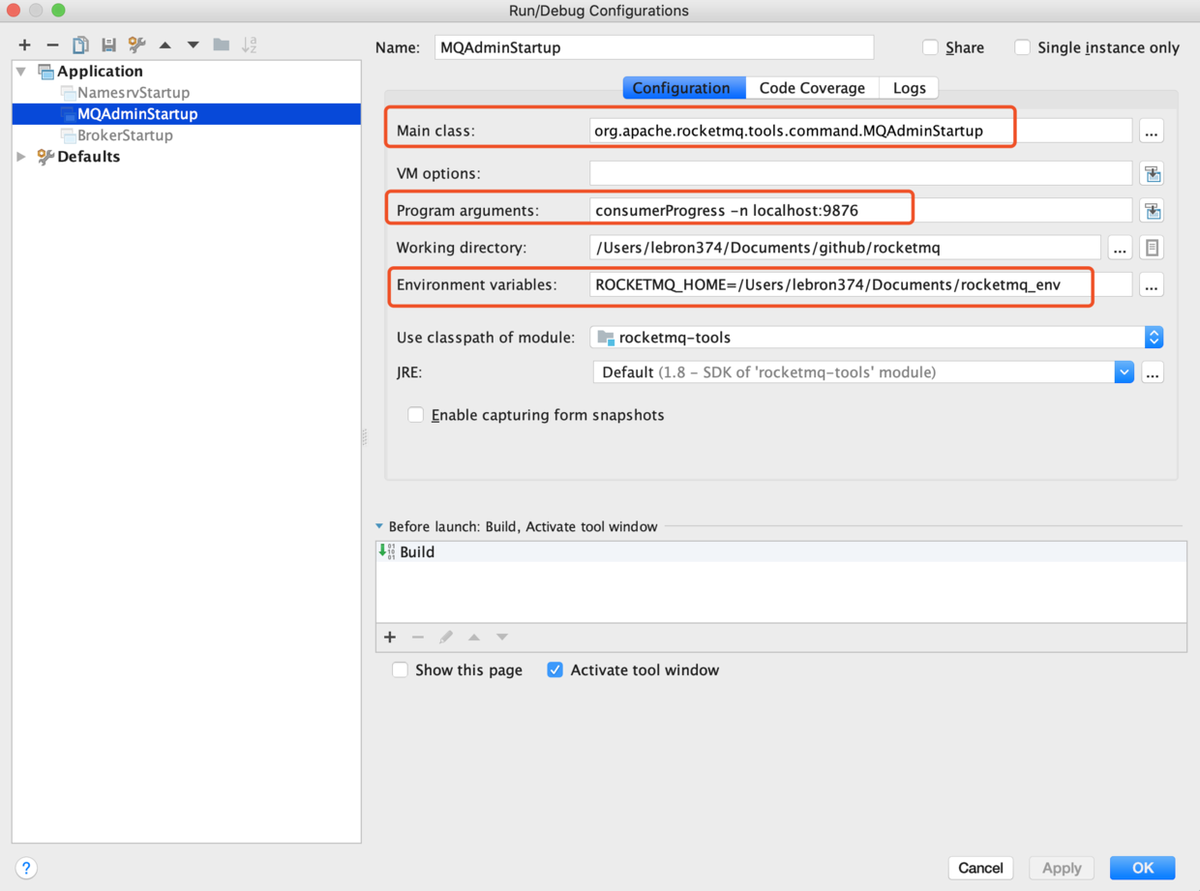
Task: Toggle Enable capturing form snapshots checkbox
Action: coord(416,415)
